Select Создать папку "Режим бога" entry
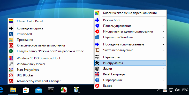This screenshot has width=189, height=95. (x=51, y=51)
